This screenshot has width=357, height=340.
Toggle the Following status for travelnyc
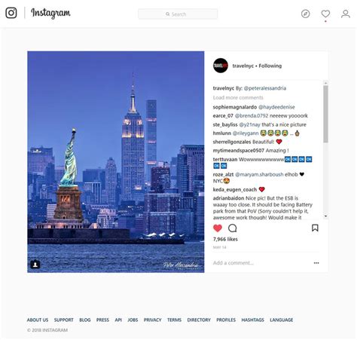coord(270,66)
